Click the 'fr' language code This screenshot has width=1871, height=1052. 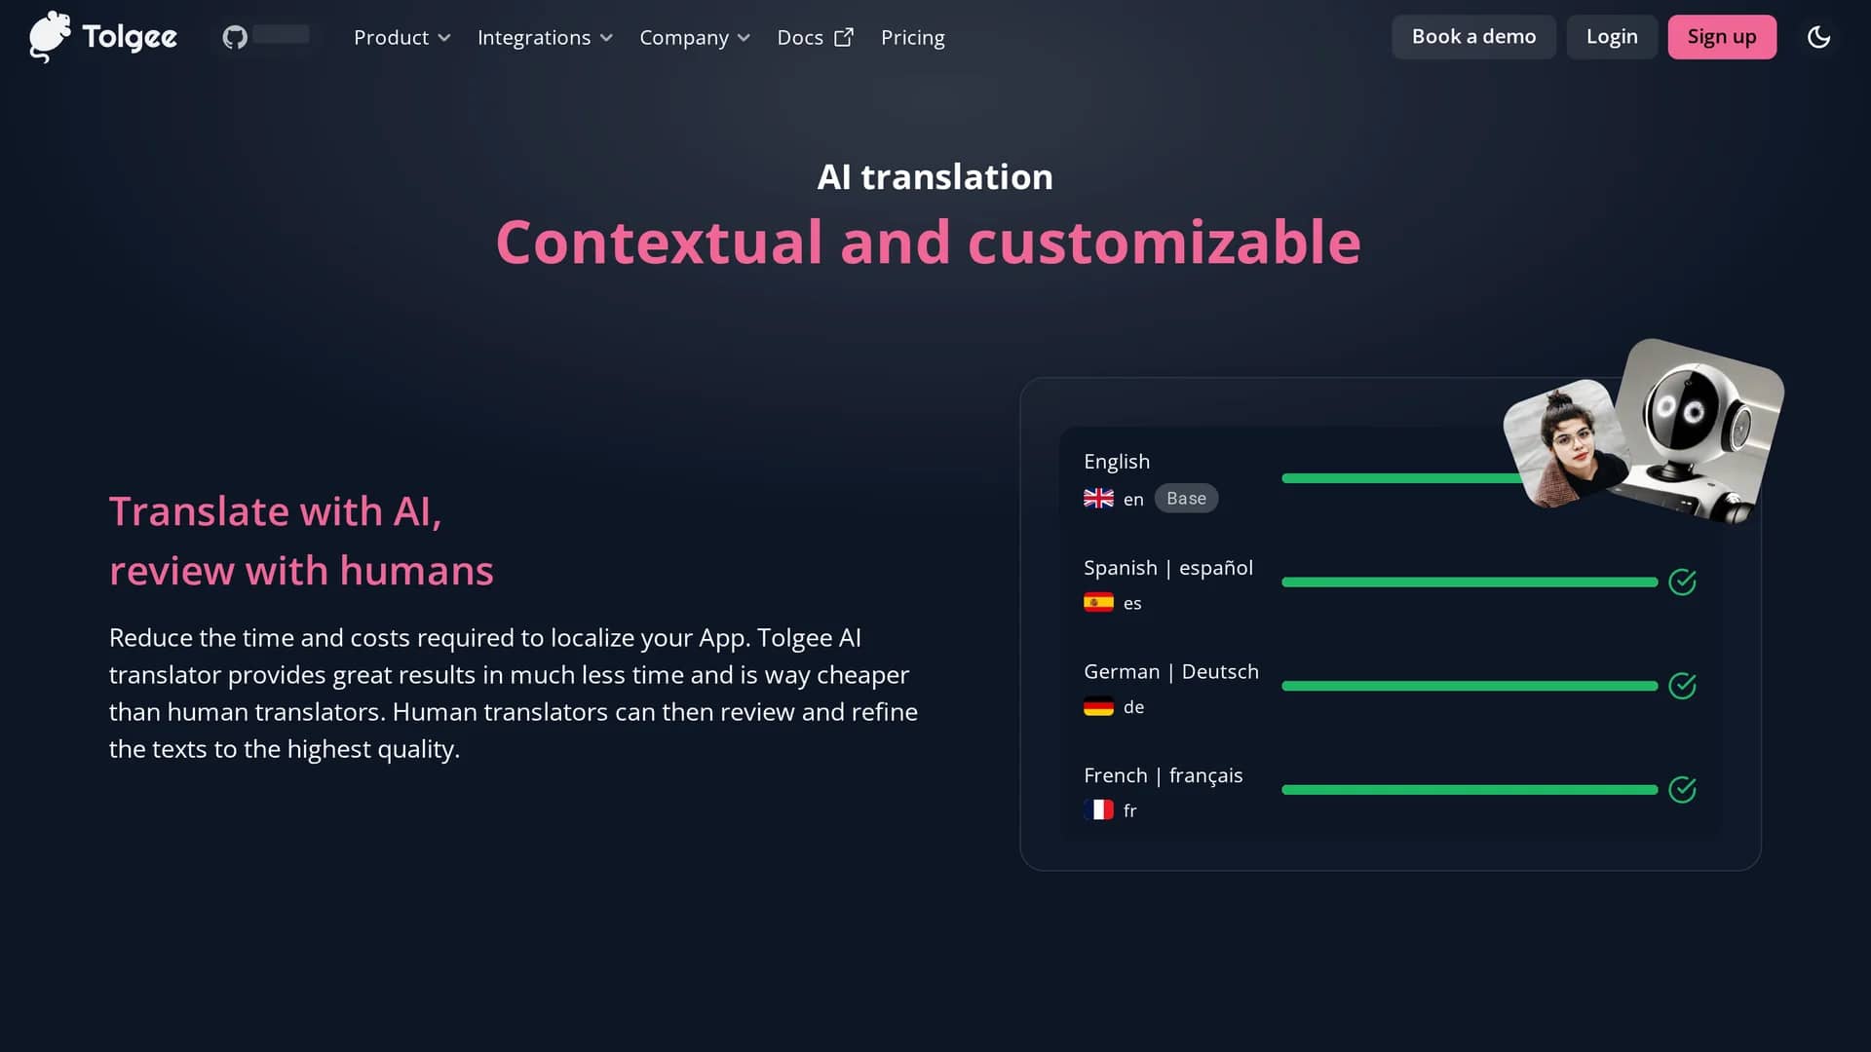pos(1129,810)
